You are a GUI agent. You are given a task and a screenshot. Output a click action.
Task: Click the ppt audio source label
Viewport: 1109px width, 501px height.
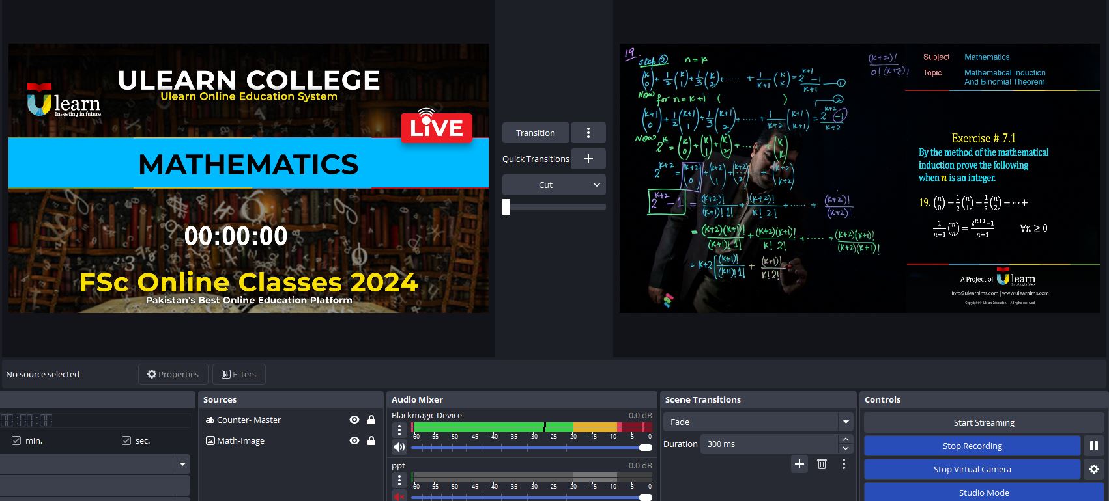398,465
